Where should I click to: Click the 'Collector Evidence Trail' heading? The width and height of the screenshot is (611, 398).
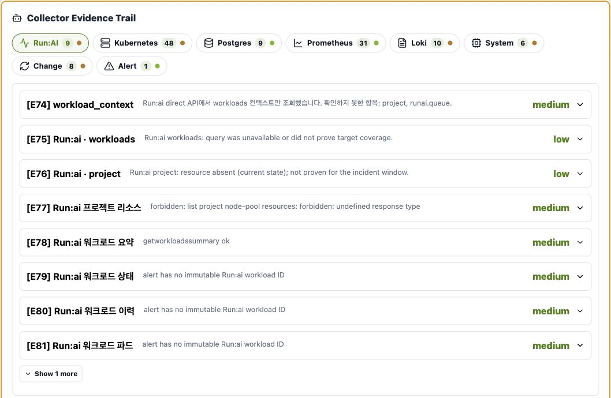coord(81,18)
